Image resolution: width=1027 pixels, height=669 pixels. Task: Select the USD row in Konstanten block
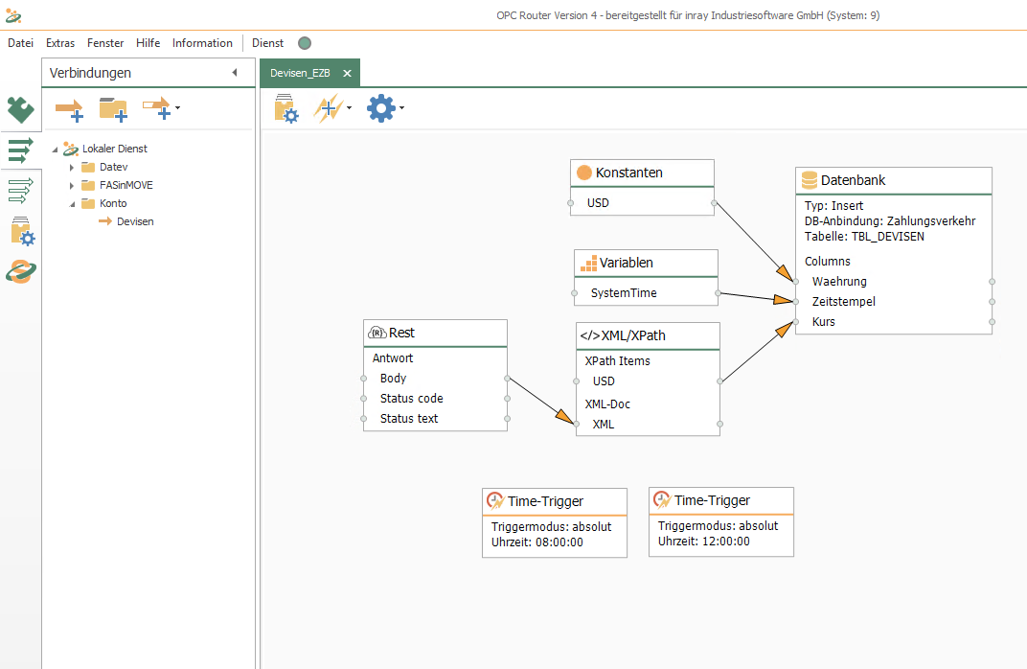[642, 202]
